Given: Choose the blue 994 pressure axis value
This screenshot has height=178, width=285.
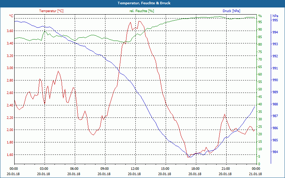Looking at the screenshot, I should (275, 32).
